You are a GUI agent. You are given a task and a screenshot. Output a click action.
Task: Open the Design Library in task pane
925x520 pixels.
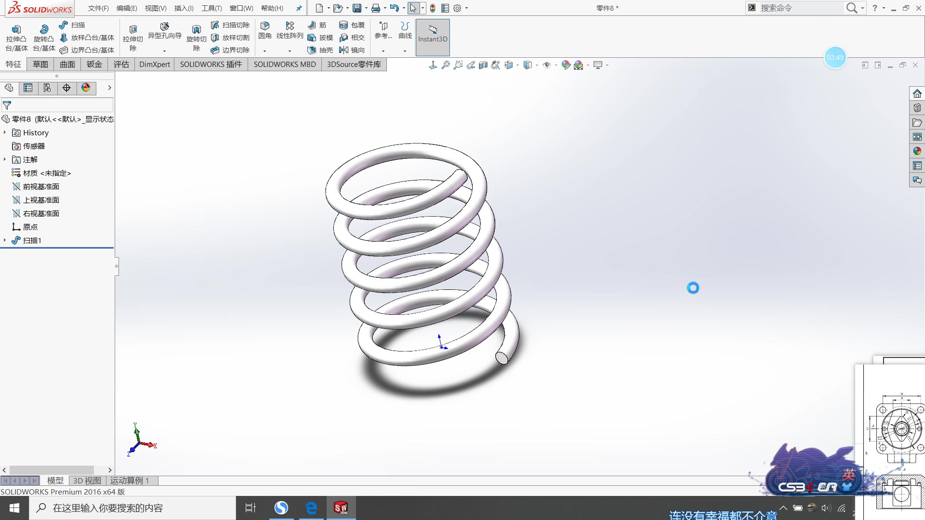pyautogui.click(x=917, y=108)
